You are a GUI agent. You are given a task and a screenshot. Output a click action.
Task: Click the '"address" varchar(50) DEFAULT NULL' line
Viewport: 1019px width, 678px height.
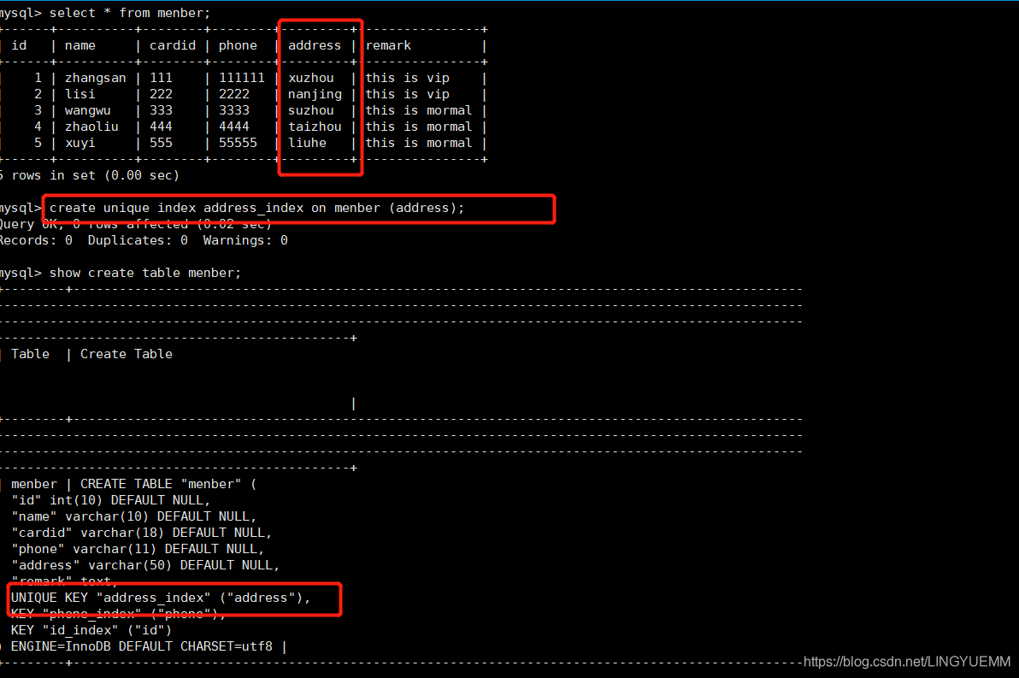click(x=145, y=565)
